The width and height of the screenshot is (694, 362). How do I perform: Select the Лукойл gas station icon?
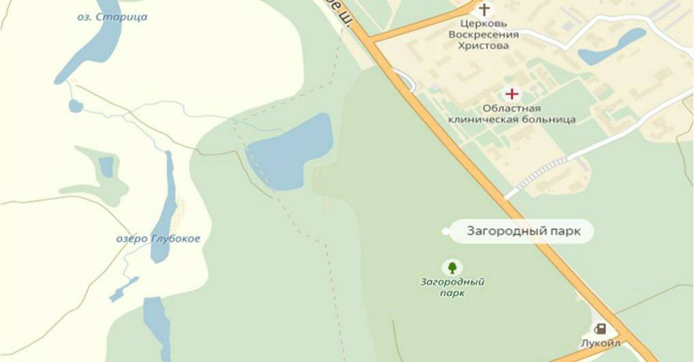600,329
